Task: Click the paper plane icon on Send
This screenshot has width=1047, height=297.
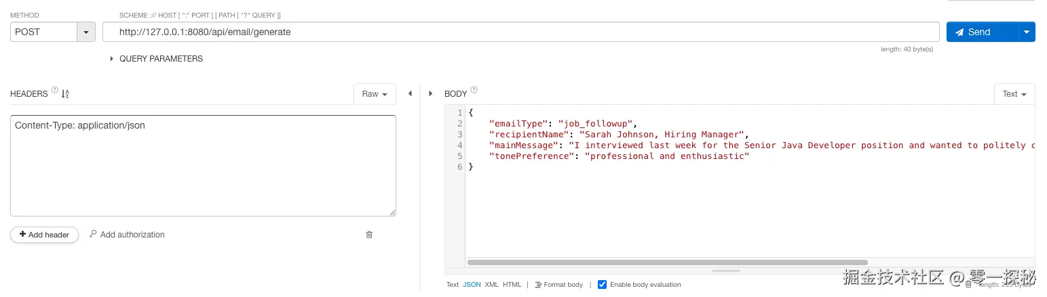Action: click(959, 32)
